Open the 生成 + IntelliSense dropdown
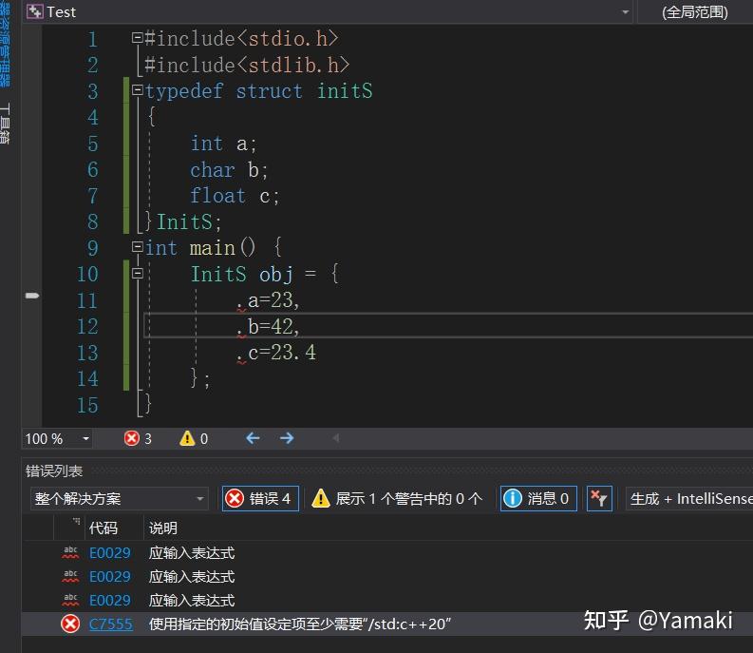Screen dimensions: 753x653 pos(689,499)
